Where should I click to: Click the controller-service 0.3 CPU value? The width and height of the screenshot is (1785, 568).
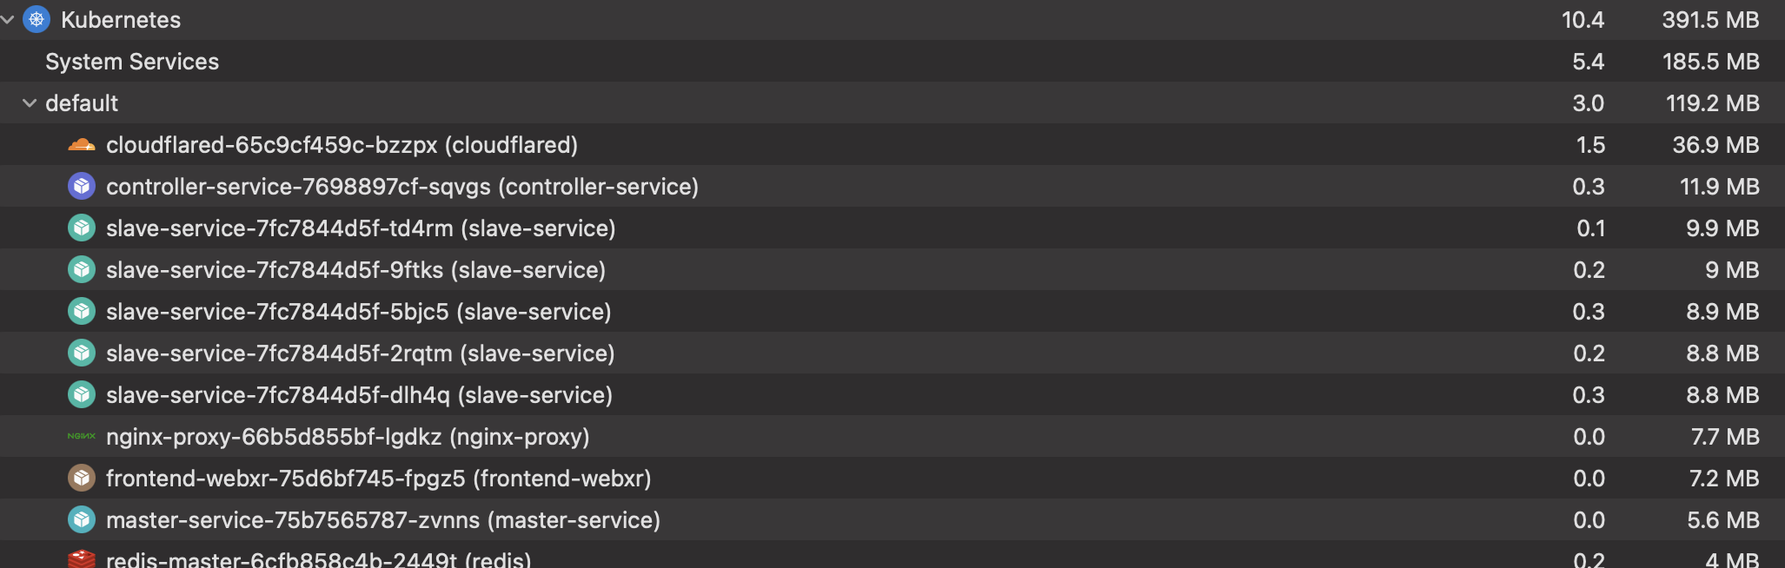click(1588, 187)
